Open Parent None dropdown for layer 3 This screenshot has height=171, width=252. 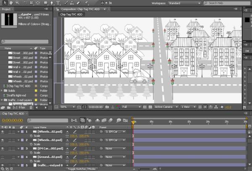(x=115, y=148)
